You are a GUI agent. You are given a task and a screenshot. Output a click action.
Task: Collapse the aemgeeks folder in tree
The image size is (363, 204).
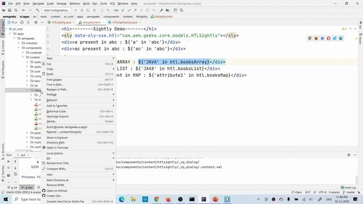[x=14, y=39]
